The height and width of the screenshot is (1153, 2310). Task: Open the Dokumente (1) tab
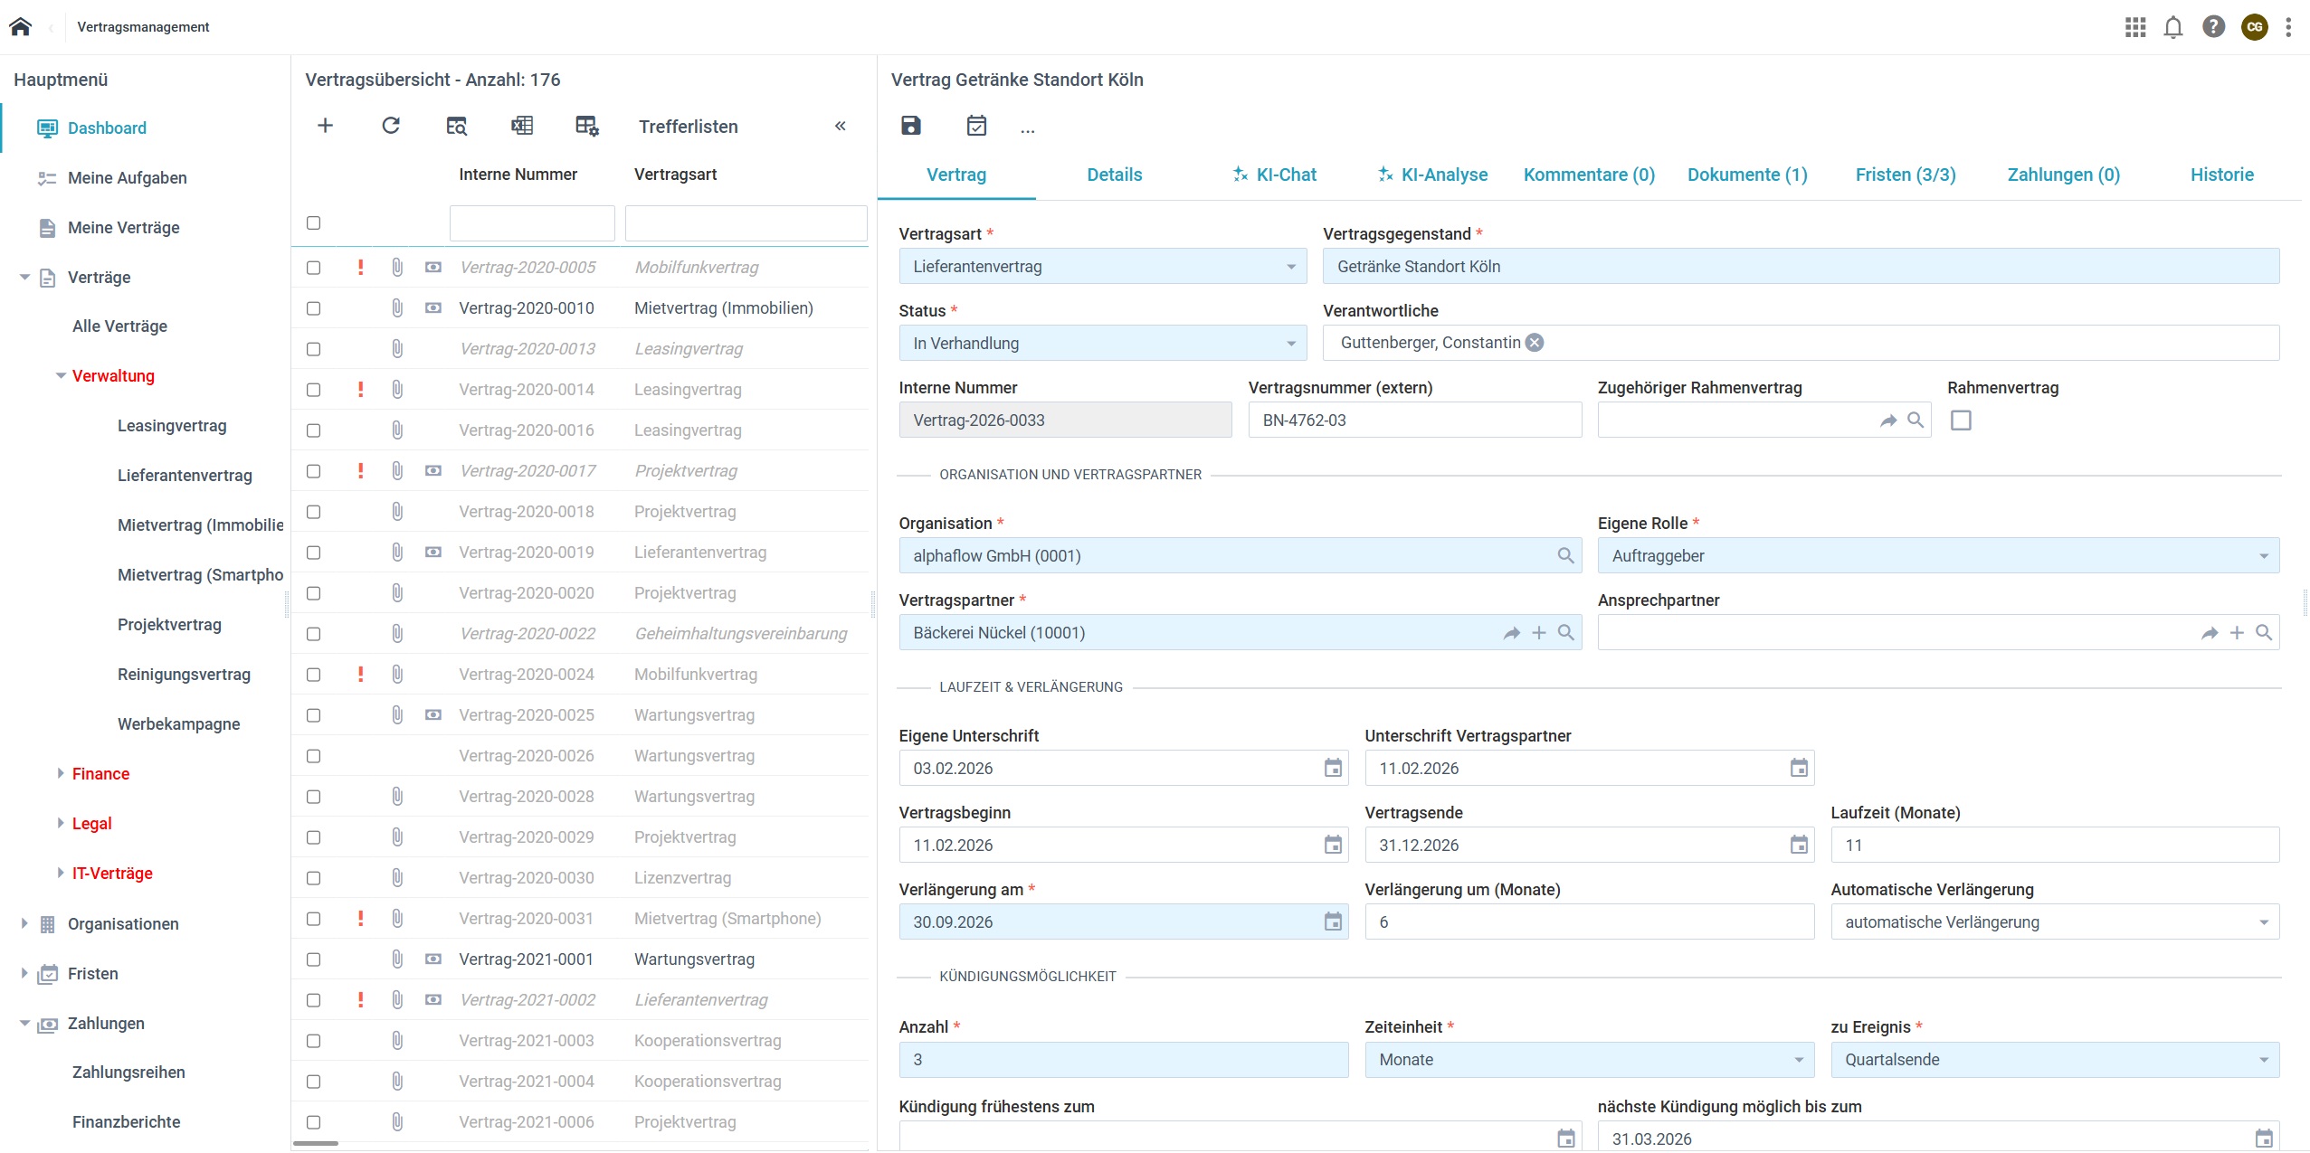[x=1746, y=175]
